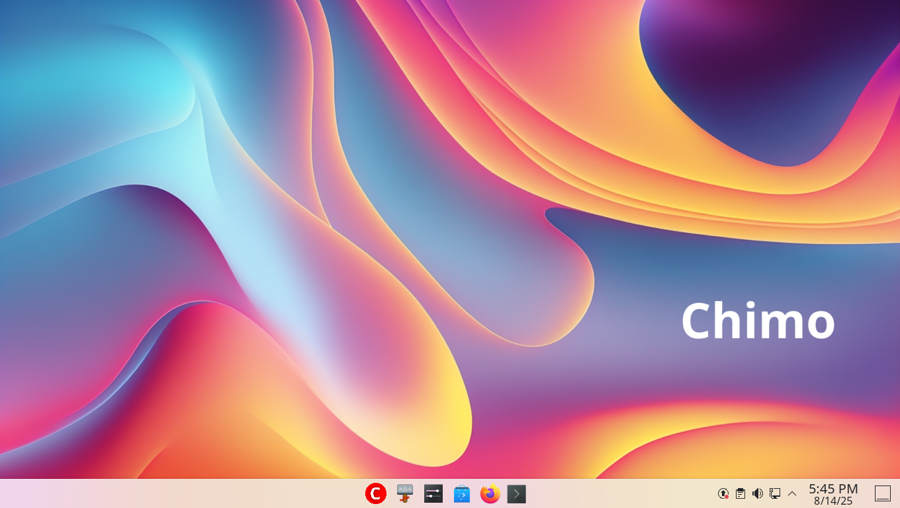Open the clipboard tray icon
Image resolution: width=900 pixels, height=508 pixels.
coord(741,493)
